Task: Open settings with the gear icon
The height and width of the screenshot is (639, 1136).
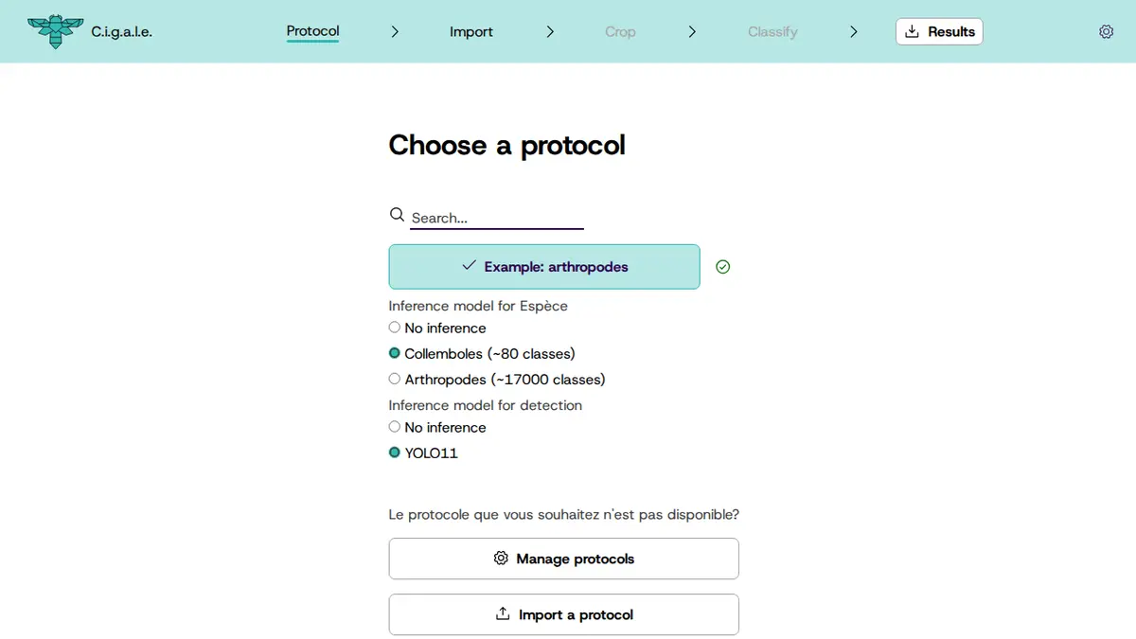Action: click(x=1106, y=31)
